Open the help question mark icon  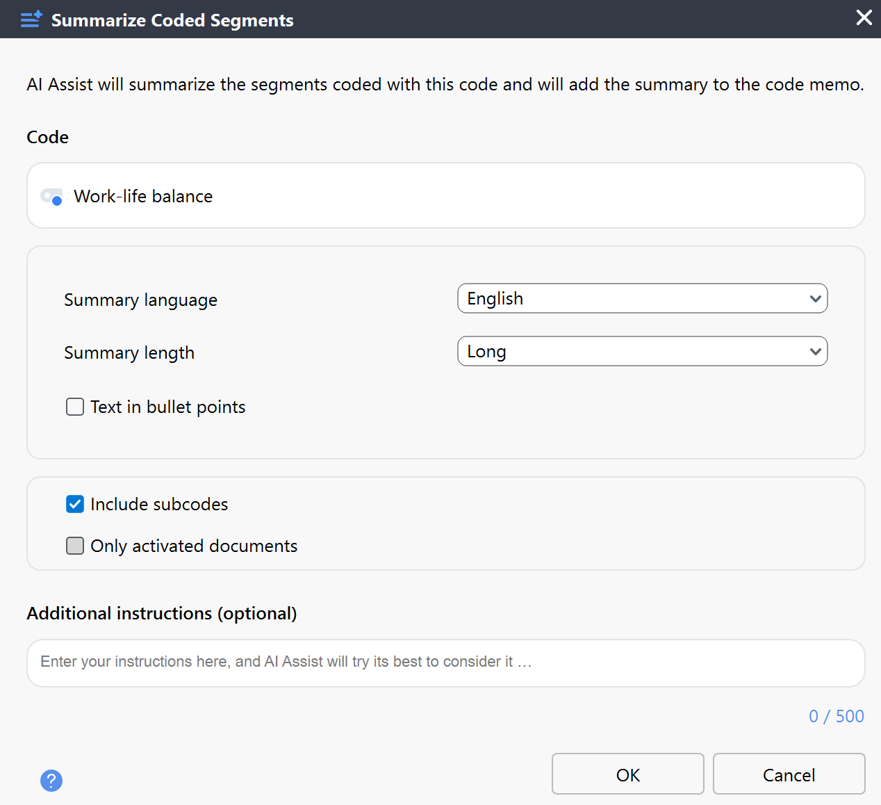point(51,781)
